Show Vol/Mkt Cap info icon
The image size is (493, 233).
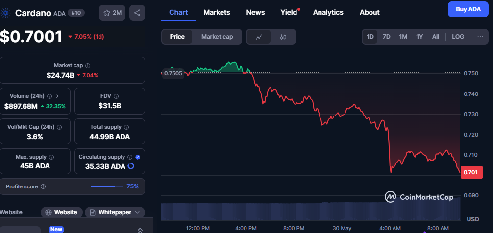click(x=59, y=127)
